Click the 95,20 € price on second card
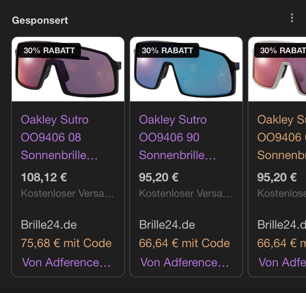 click(x=159, y=177)
